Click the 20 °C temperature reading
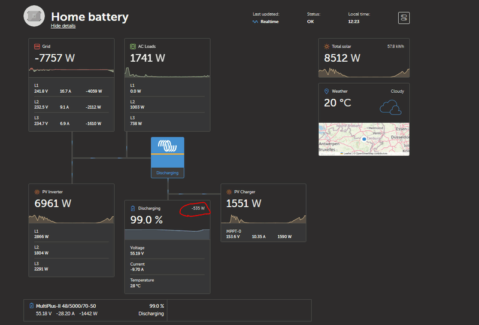 click(x=338, y=103)
